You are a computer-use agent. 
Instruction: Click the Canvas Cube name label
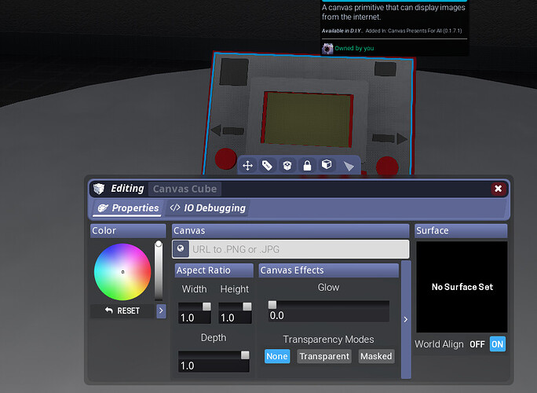click(185, 189)
